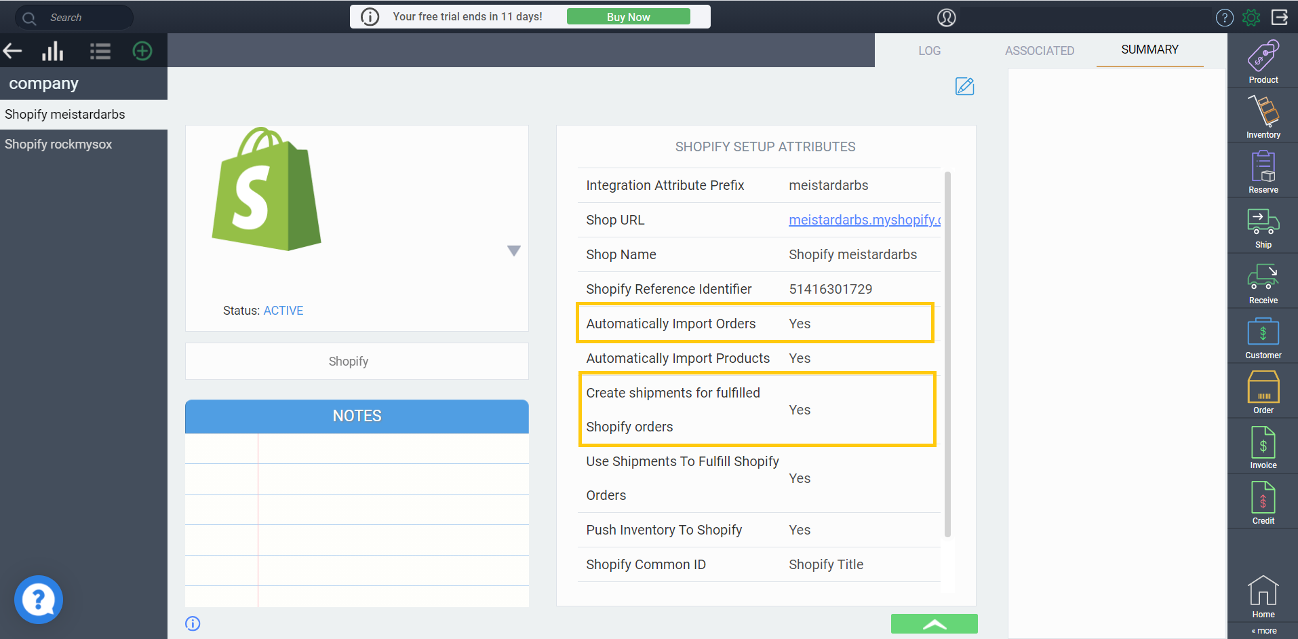Image resolution: width=1298 pixels, height=639 pixels.
Task: Click the logout icon
Action: (1280, 18)
